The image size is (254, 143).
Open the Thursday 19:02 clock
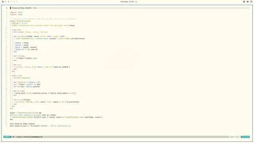tap(127, 2)
